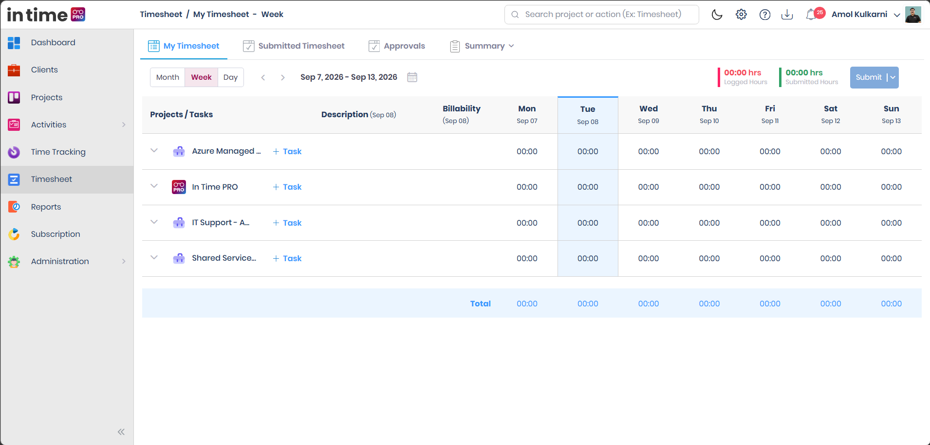Screen dimensions: 930x445
Task: Expand Azure Managed project row
Action: (x=154, y=151)
